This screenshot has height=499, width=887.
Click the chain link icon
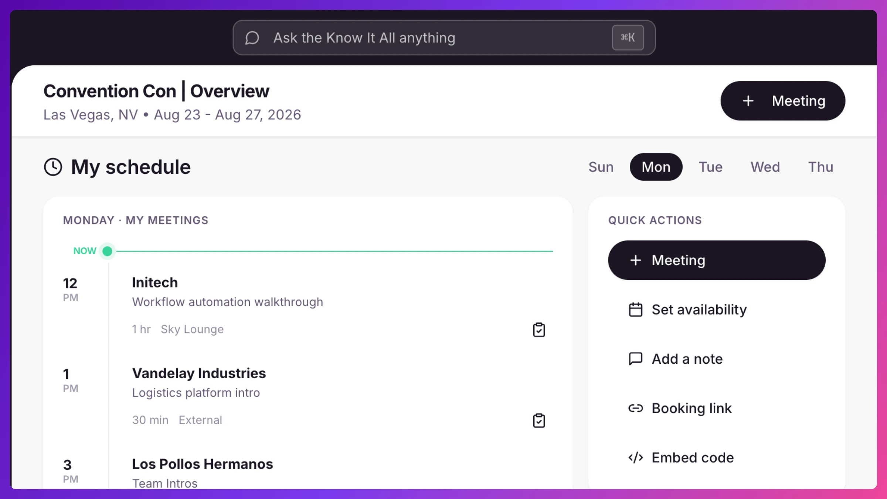coord(636,408)
